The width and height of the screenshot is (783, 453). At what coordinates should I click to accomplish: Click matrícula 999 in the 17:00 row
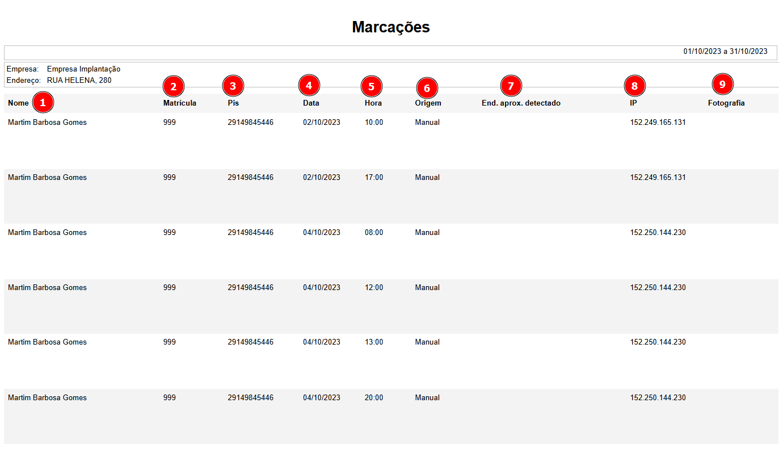click(x=170, y=178)
